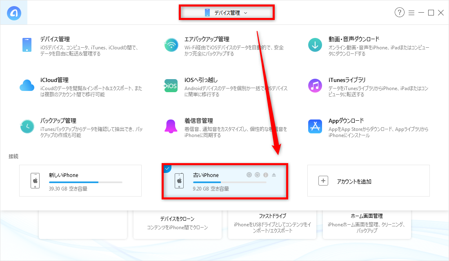Click the eject icon on 古いiPhone card
The width and height of the screenshot is (449, 261).
274,175
